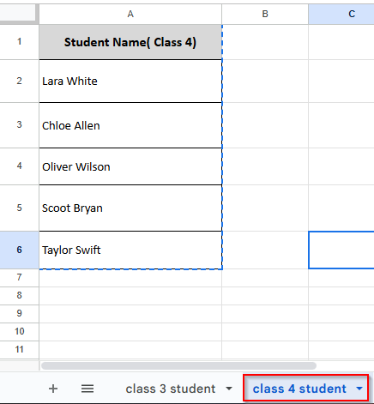Click the select-all corner box
Image resolution: width=374 pixels, height=404 pixels.
tap(18, 13)
